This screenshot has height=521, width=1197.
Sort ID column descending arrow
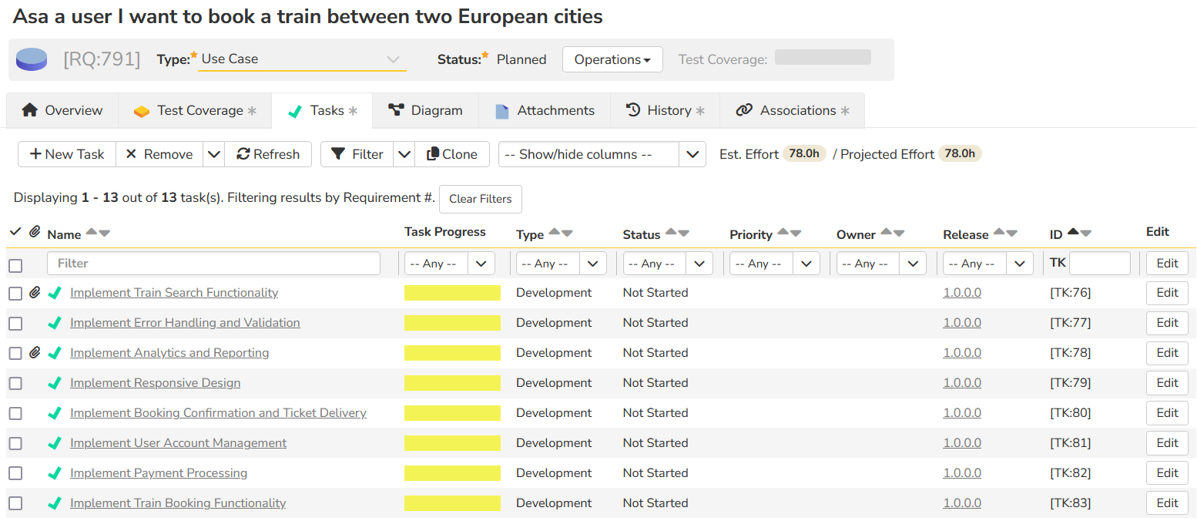click(x=1086, y=234)
